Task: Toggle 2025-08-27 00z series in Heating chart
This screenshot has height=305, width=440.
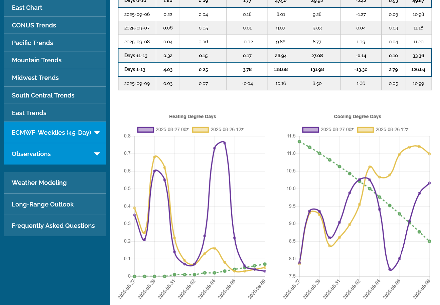Action: click(x=163, y=130)
